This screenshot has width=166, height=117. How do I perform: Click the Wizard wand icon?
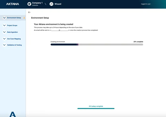tap(51, 4)
